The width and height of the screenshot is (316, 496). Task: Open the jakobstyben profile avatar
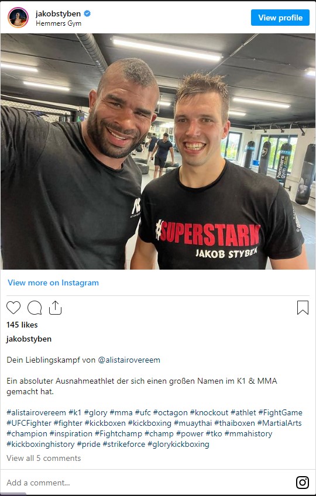click(x=18, y=18)
